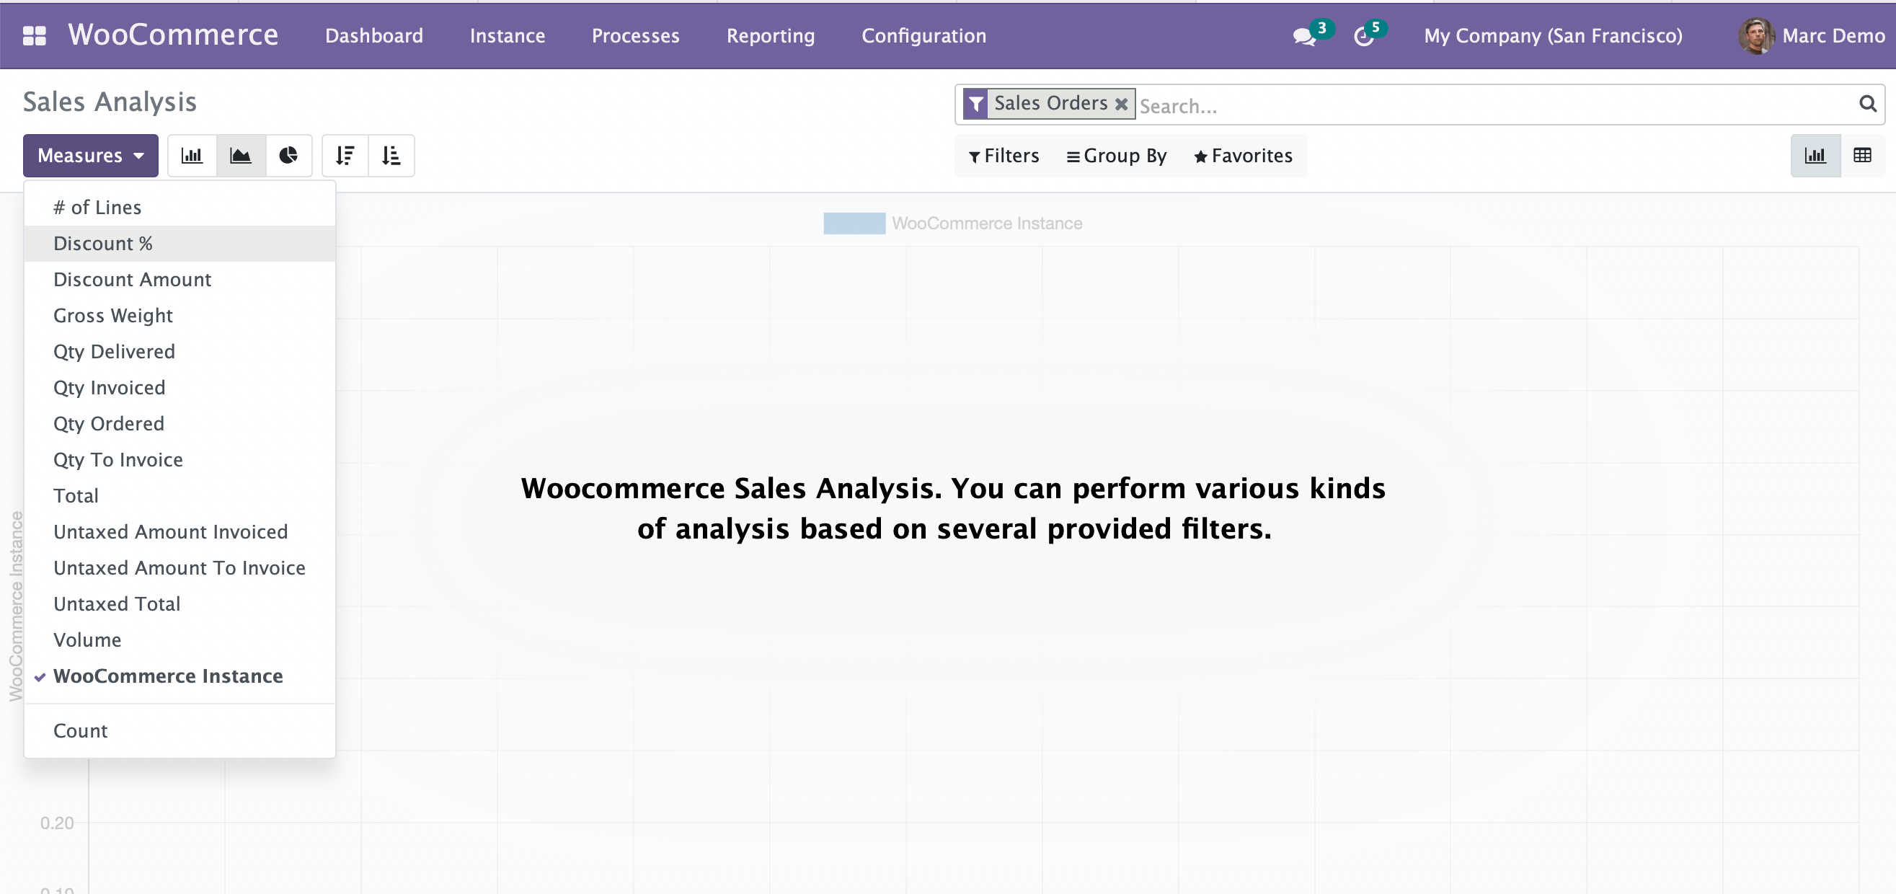Enable the Count measure
This screenshot has width=1896, height=894.
point(80,730)
